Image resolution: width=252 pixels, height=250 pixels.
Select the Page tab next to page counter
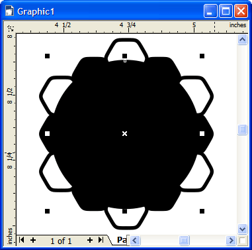pos(121,240)
